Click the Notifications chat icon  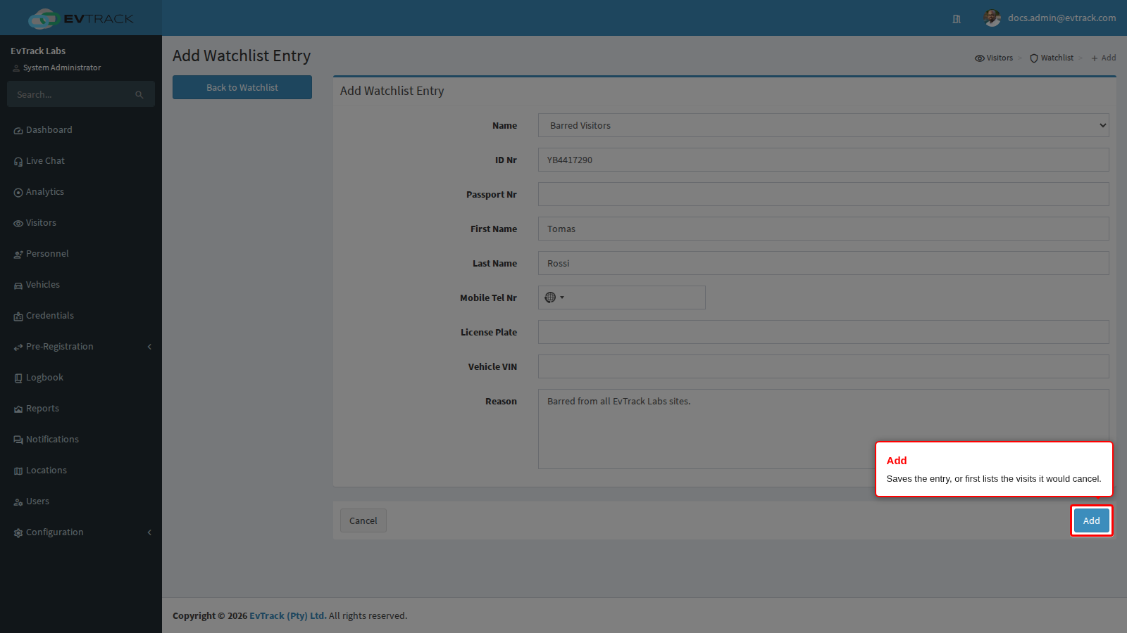(18, 440)
